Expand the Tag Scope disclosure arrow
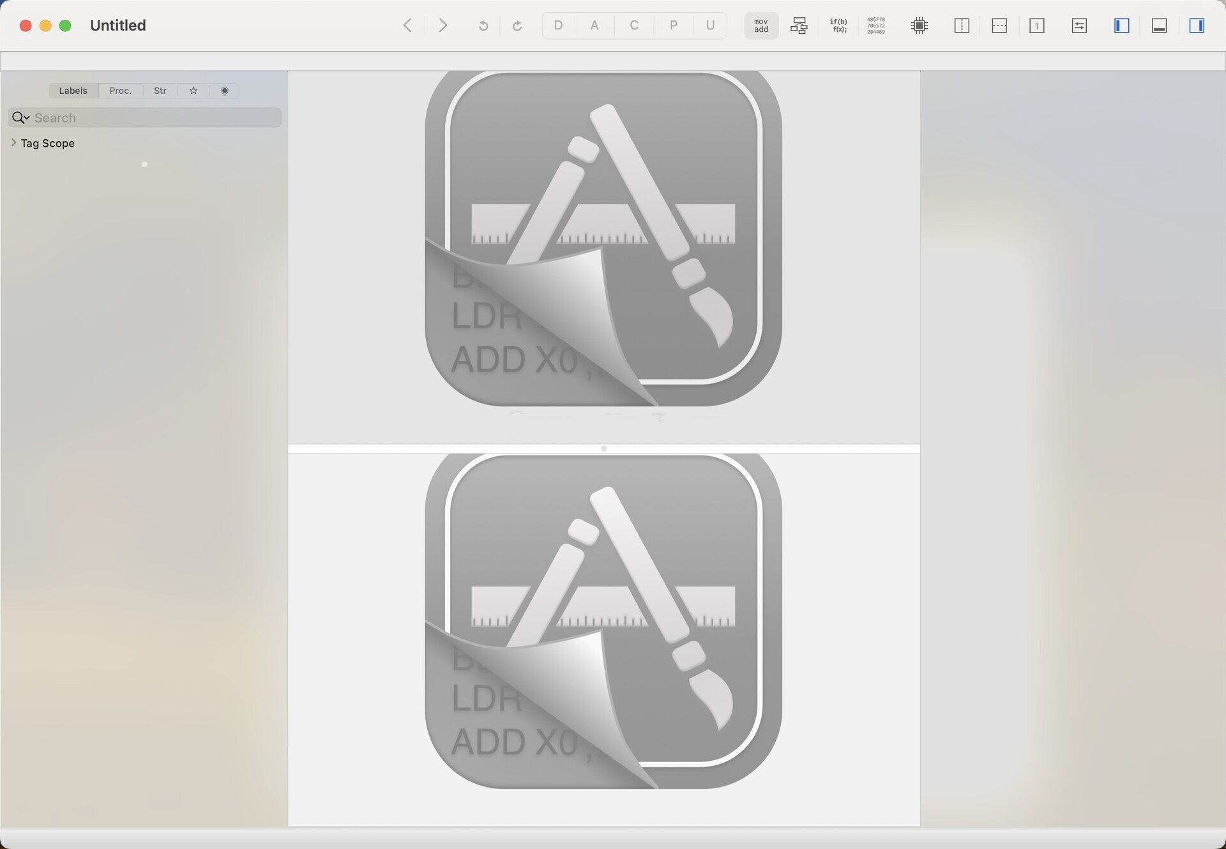 13,143
